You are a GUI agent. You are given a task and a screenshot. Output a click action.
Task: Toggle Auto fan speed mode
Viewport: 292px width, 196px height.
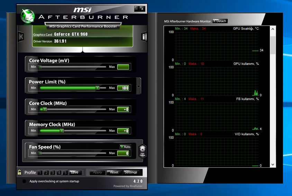pos(125,147)
